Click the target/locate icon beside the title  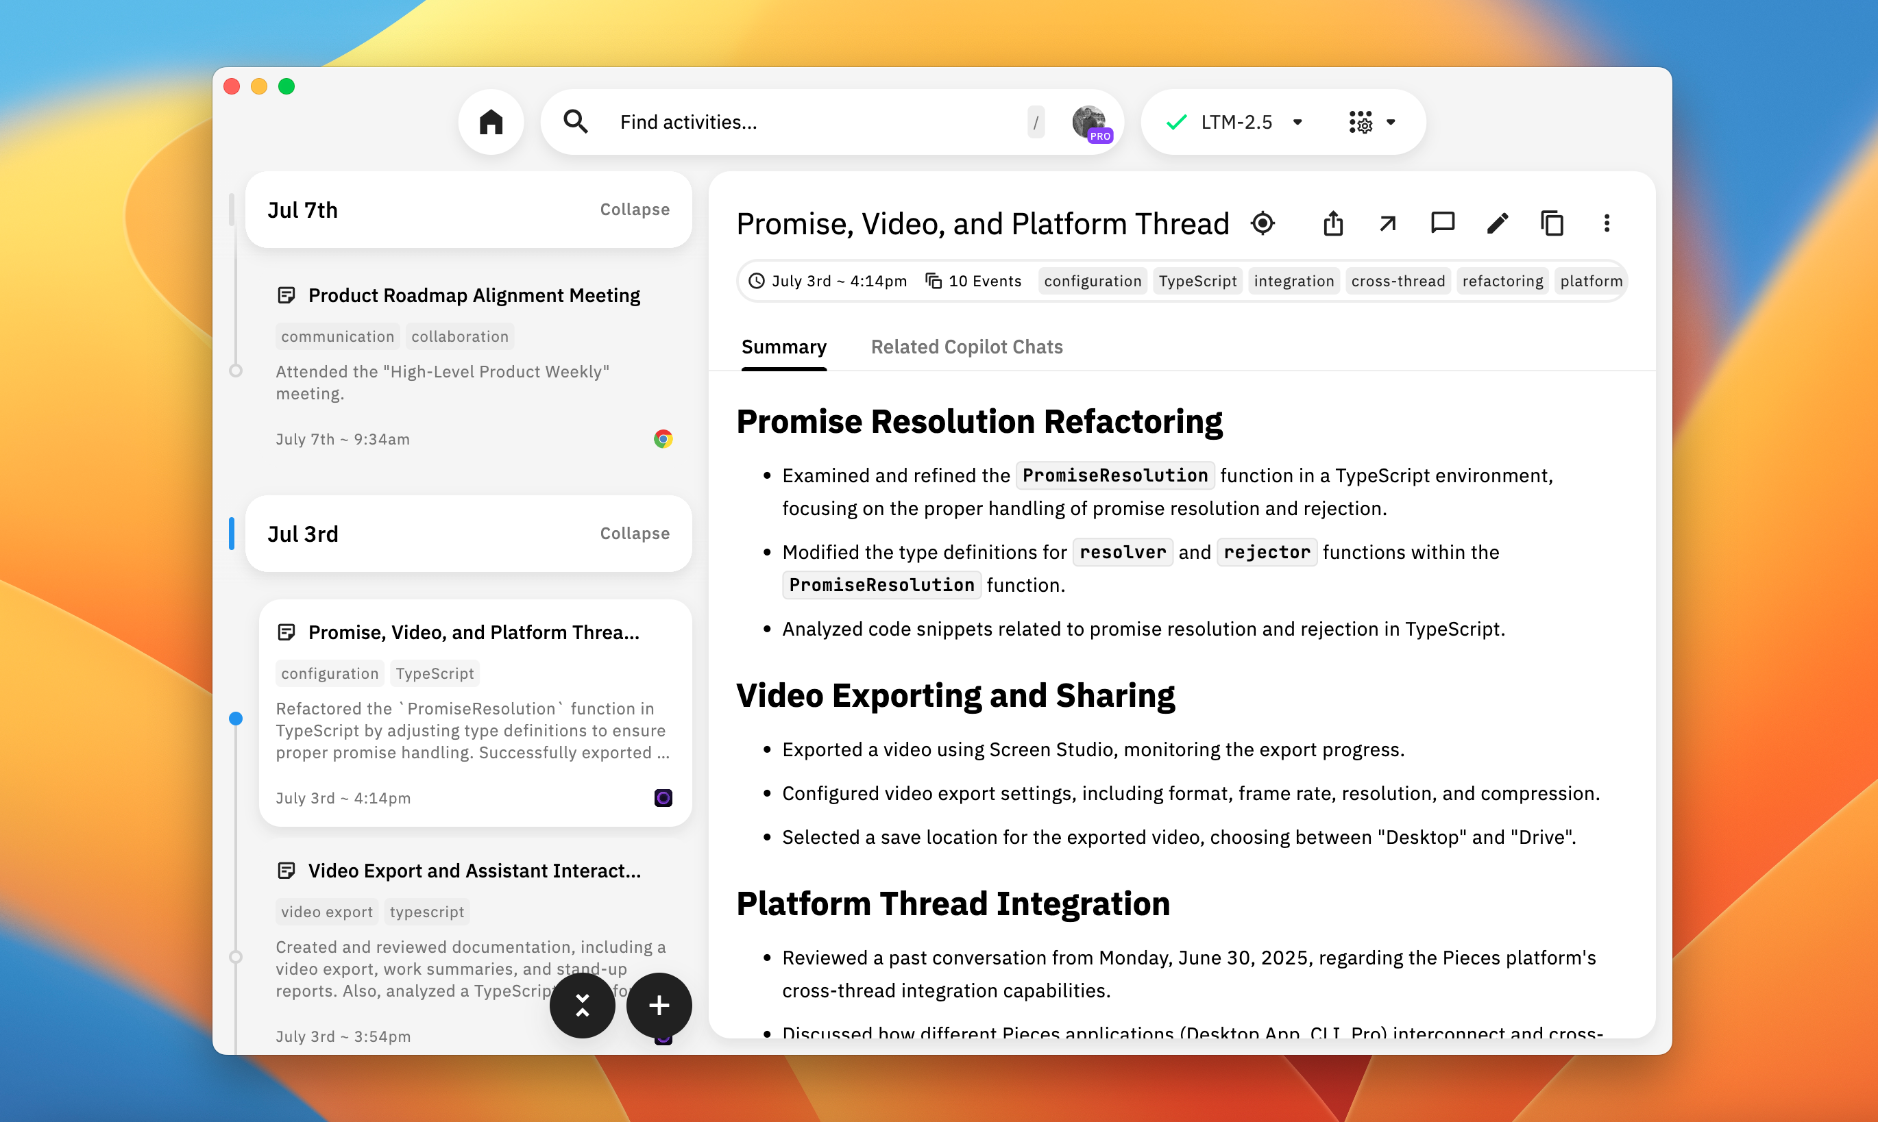1263,223
